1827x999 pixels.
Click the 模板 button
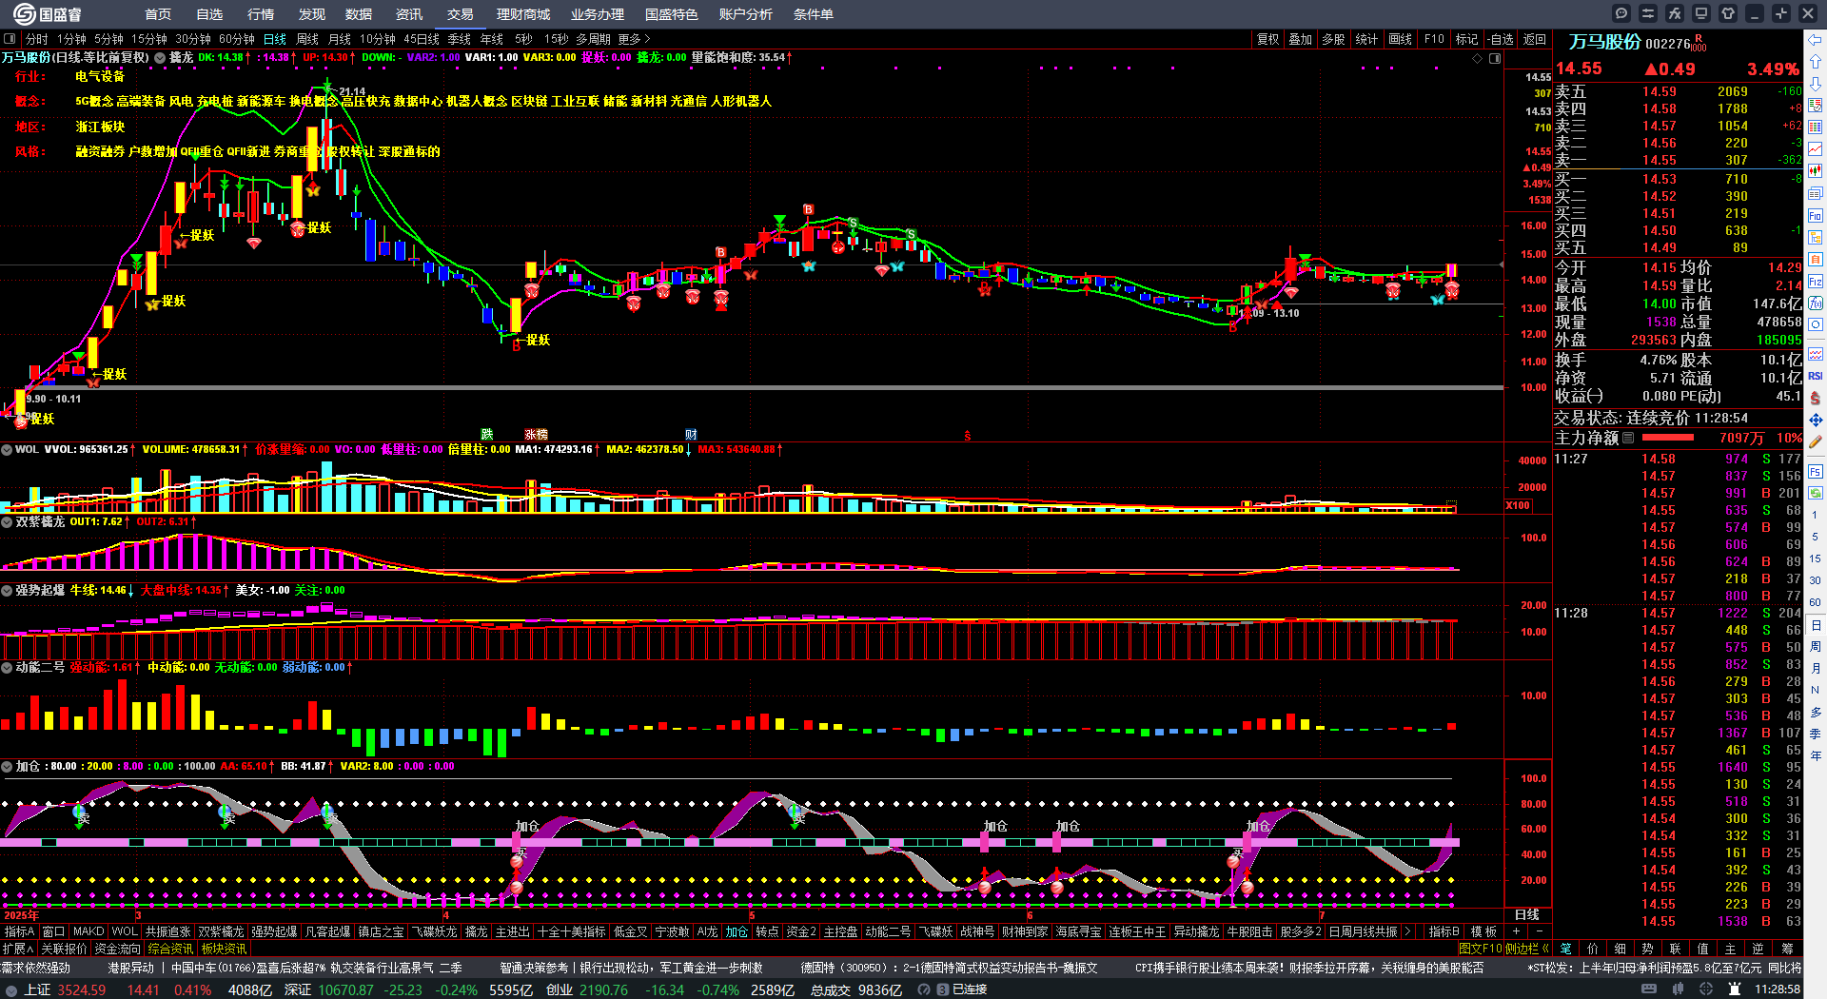pos(1483,931)
